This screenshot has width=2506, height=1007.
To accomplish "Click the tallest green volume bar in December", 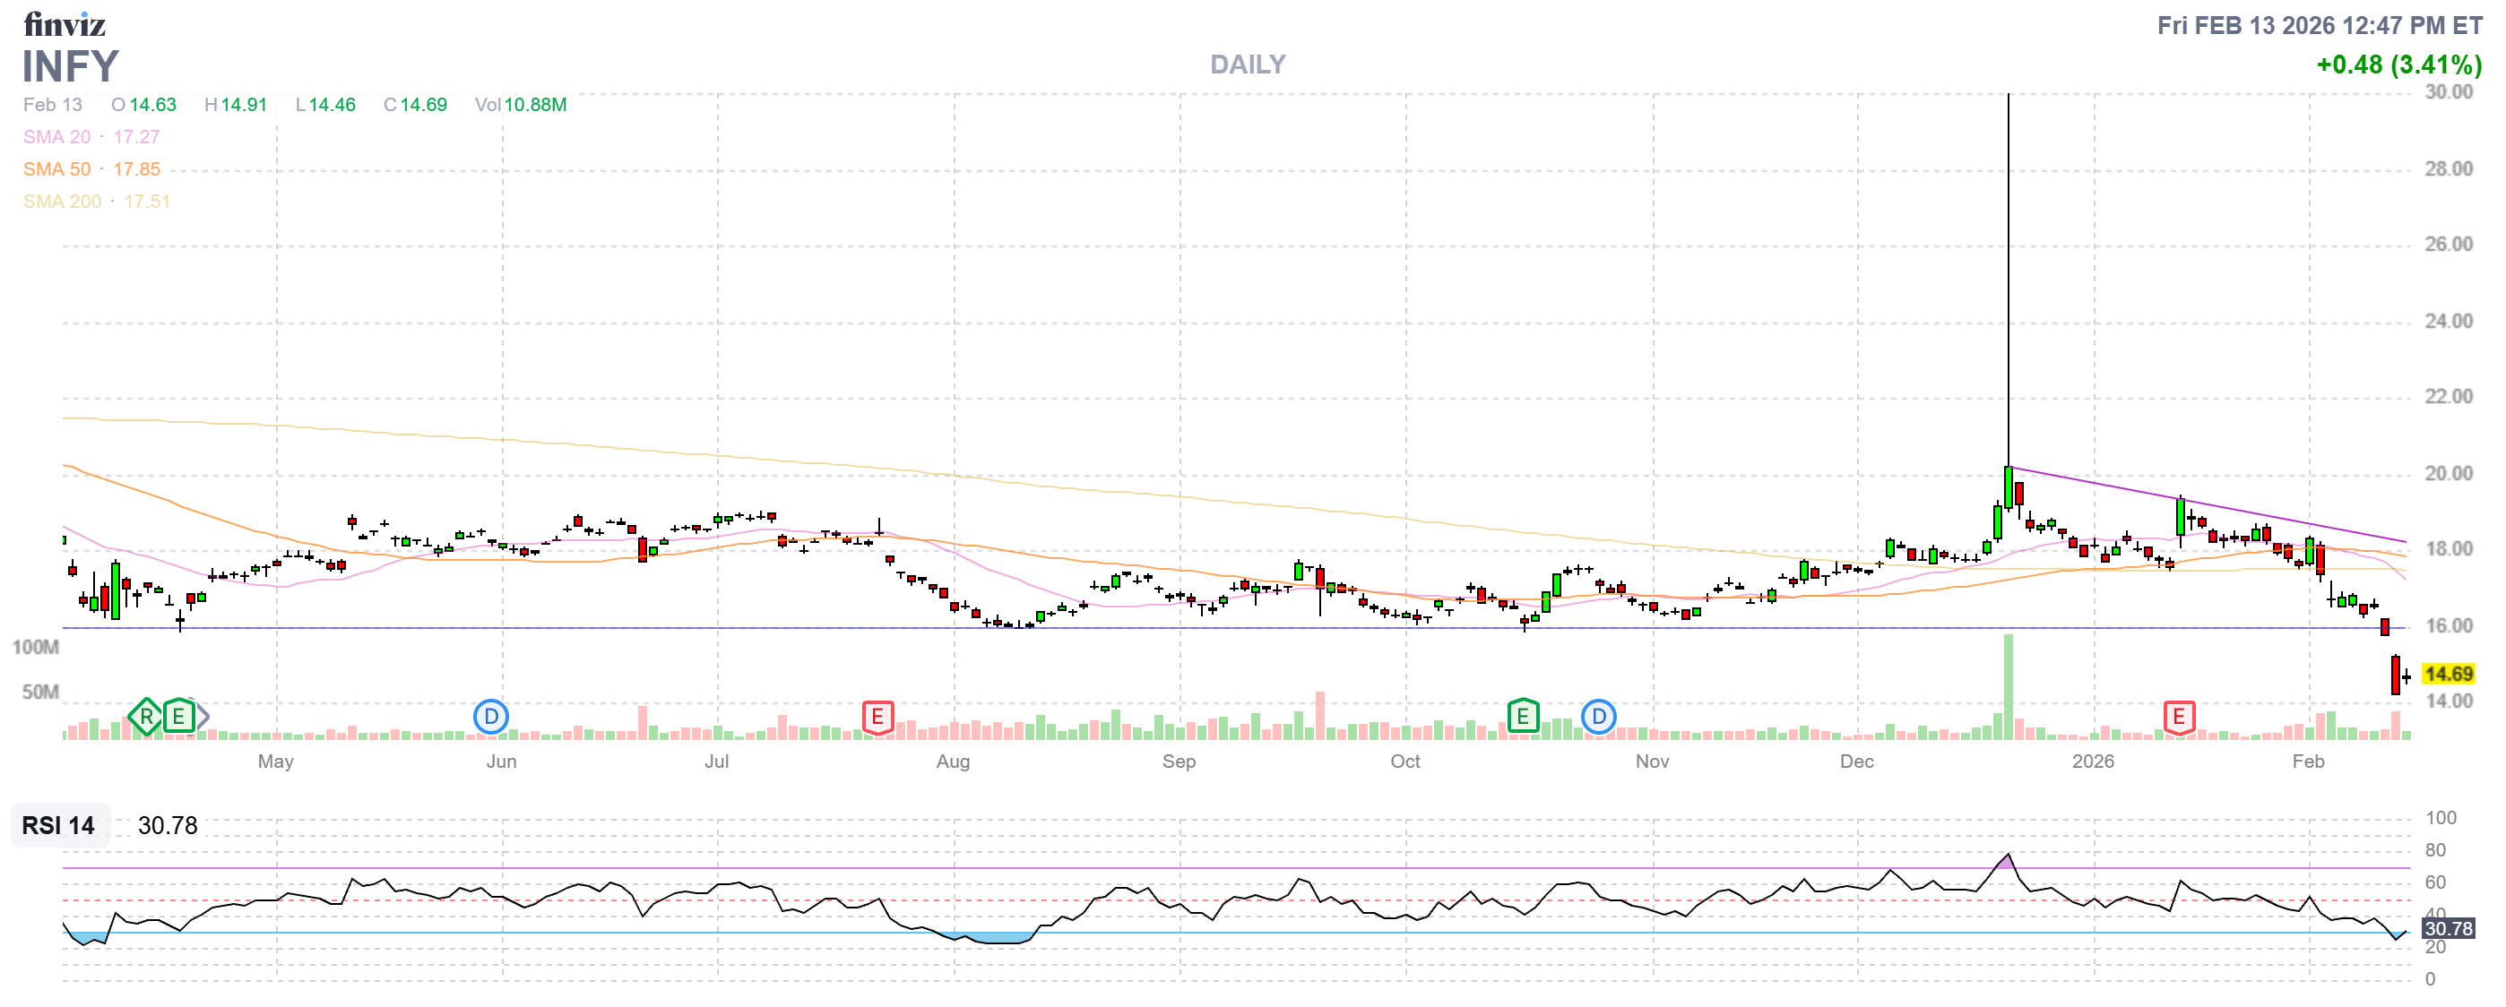I will 2008,685.
